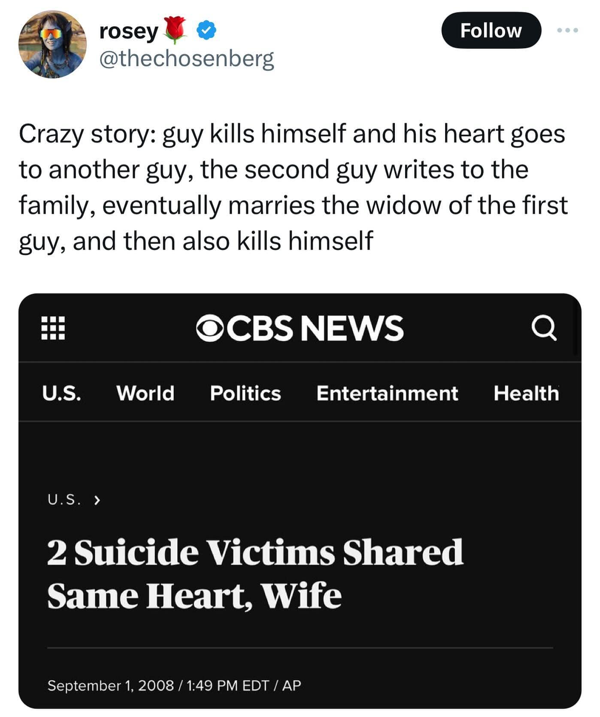This screenshot has height=717, width=600.
Task: Click the September 1, 2008 timestamp
Action: 111,685
